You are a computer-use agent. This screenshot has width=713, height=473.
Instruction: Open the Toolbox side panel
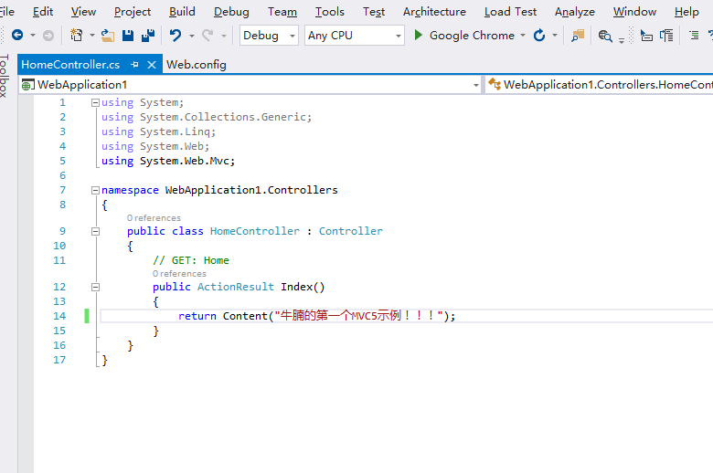click(x=4, y=76)
